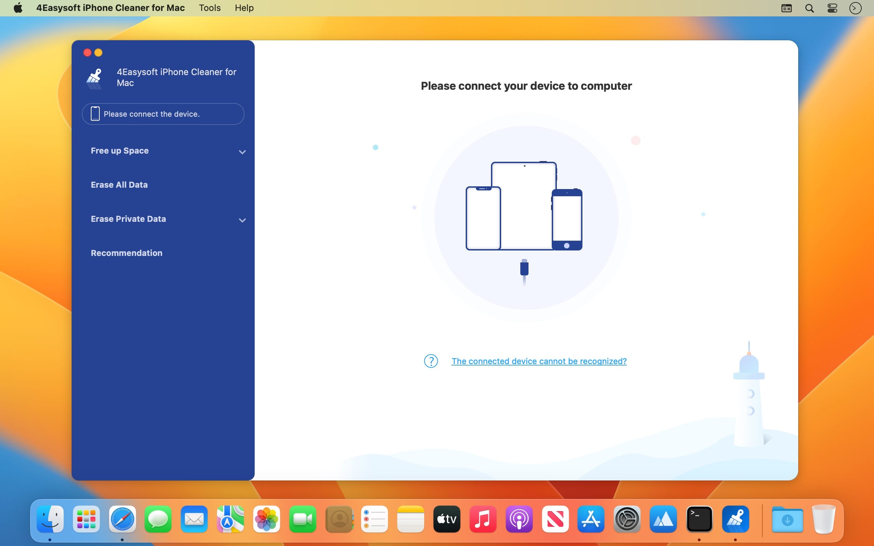The height and width of the screenshot is (546, 874).
Task: Open iPhone Cleaner broom icon in Dock
Action: [x=735, y=519]
